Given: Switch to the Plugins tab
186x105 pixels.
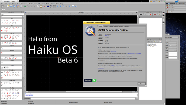Looking at the screenshot, I should 111,26.
